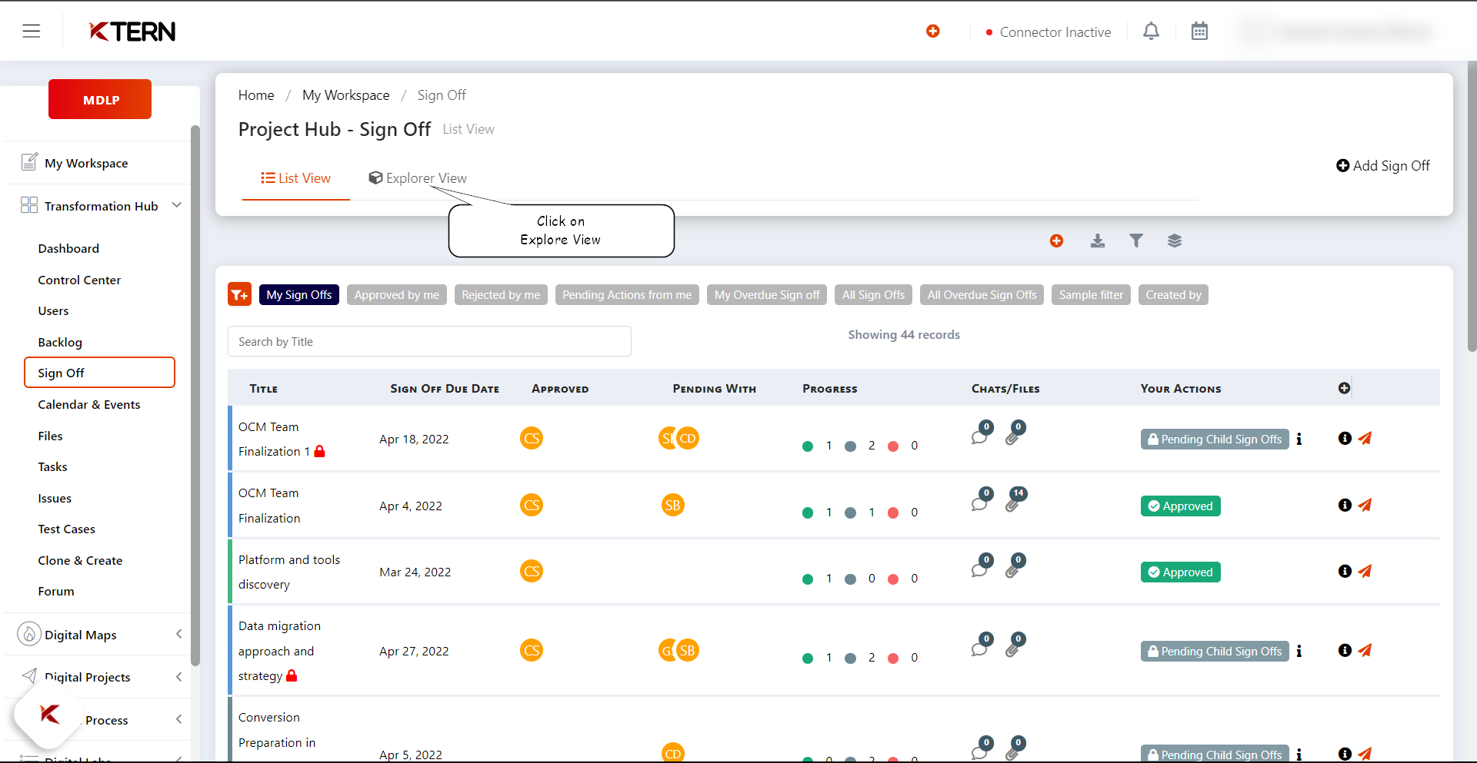Open the Platform and tools discovery title
The image size is (1477, 763).
pyautogui.click(x=289, y=572)
